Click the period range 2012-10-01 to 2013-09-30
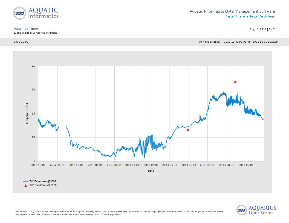This screenshot has height=223, width=289. click(x=251, y=42)
